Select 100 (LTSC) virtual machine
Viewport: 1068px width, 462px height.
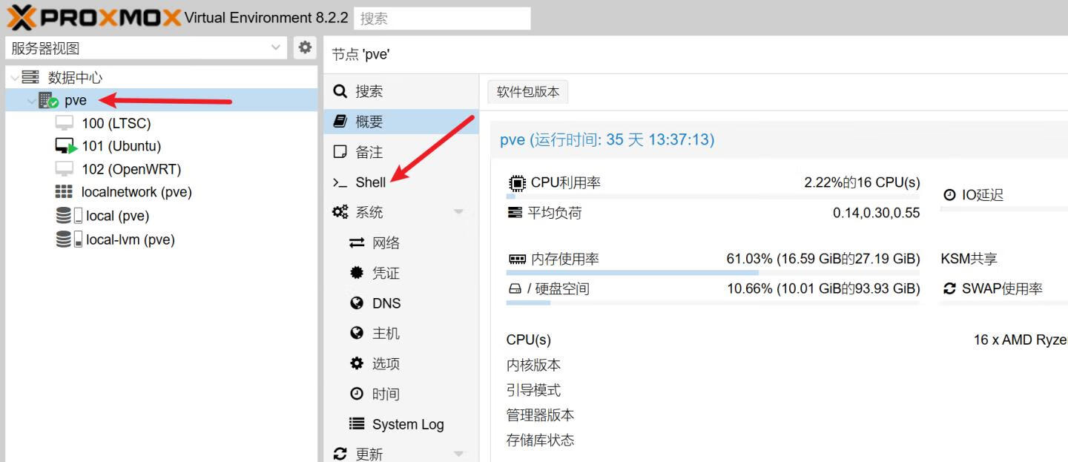coord(116,123)
